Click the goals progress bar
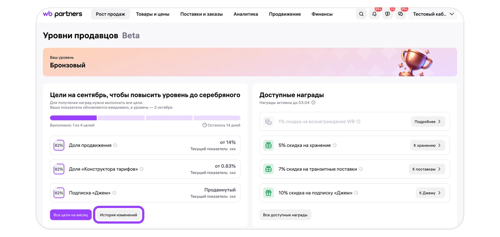 pos(145,118)
